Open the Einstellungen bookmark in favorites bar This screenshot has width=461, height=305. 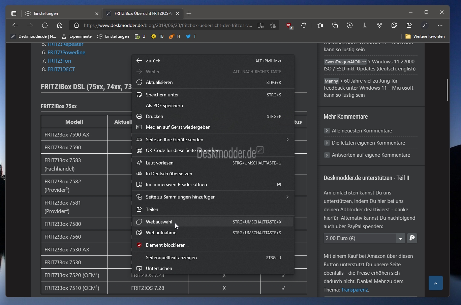pos(113,36)
